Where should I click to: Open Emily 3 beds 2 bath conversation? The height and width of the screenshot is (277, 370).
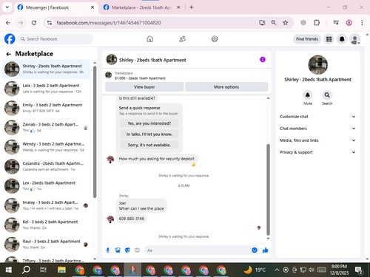click(47, 108)
